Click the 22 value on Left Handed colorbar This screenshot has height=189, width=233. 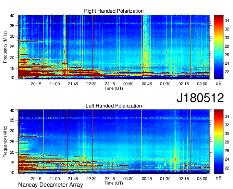tap(227, 168)
